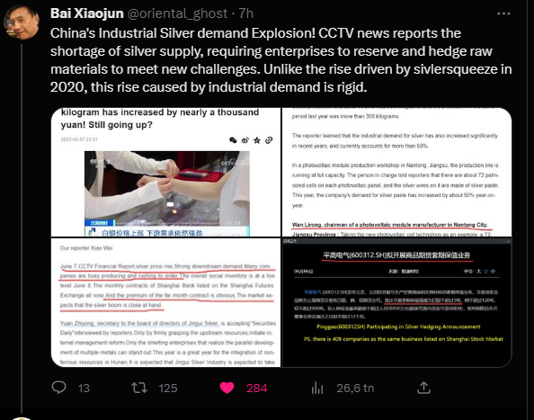Click the 284 likes count
Viewport: 534px width, 420px height.
[257, 388]
